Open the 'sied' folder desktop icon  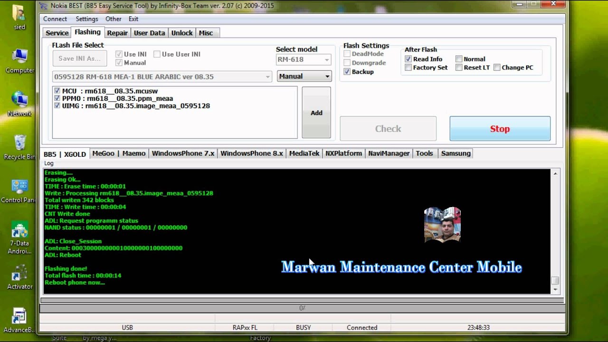[19, 18]
